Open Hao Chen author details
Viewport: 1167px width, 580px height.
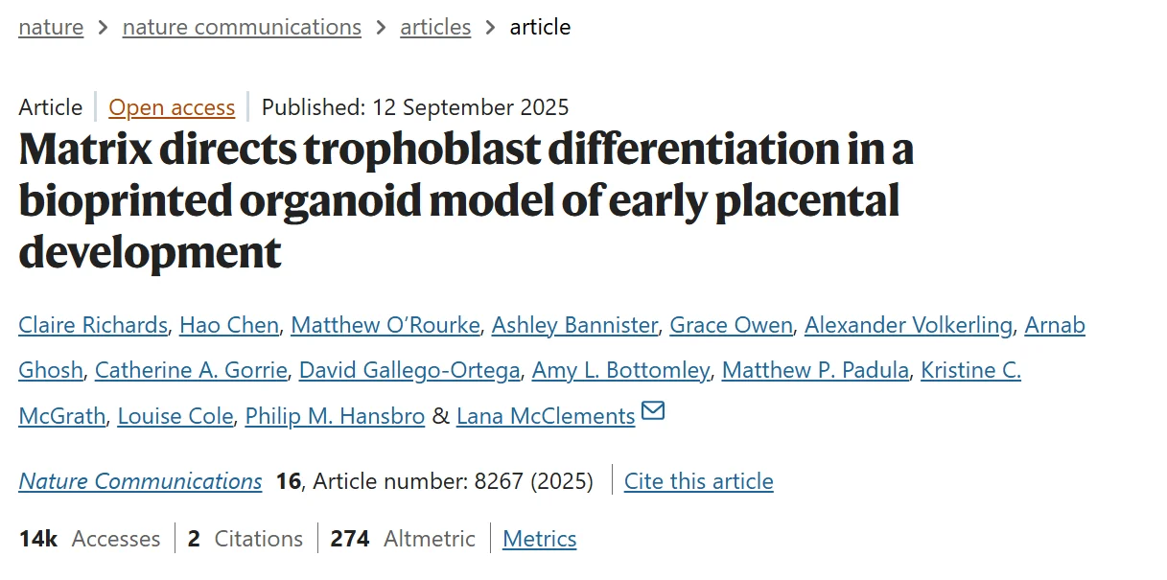click(x=229, y=325)
